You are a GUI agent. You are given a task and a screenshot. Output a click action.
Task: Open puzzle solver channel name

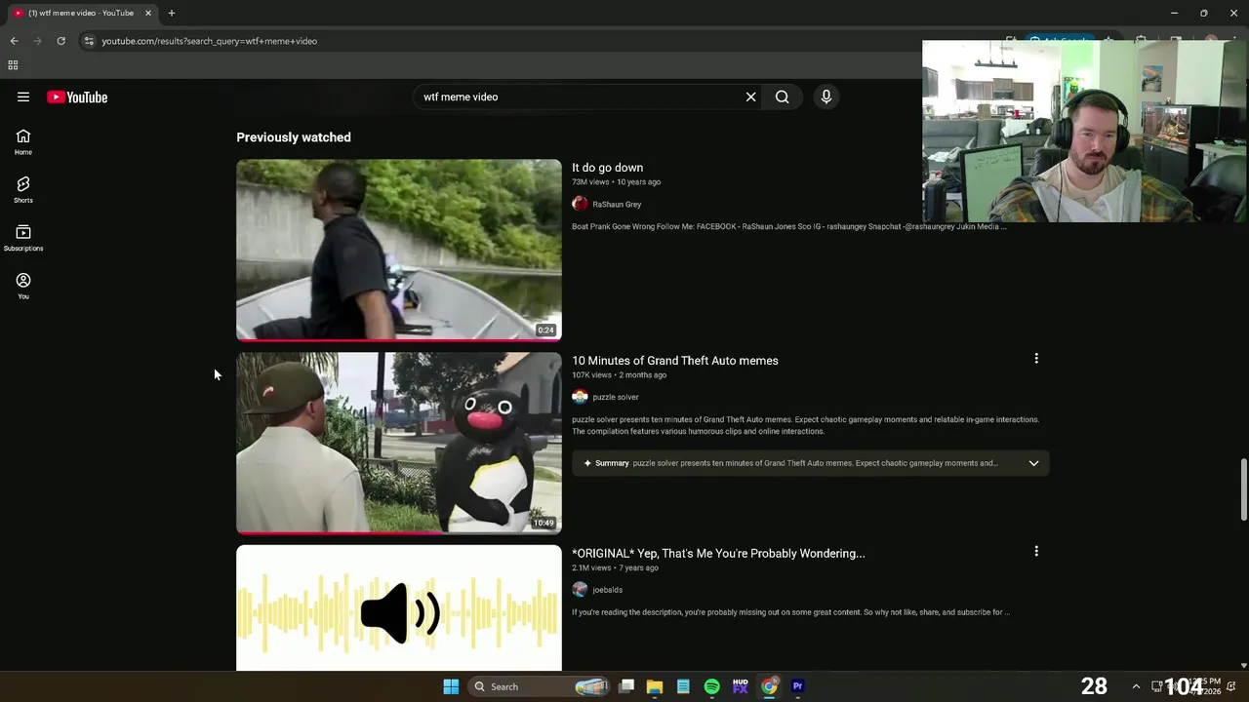615,397
